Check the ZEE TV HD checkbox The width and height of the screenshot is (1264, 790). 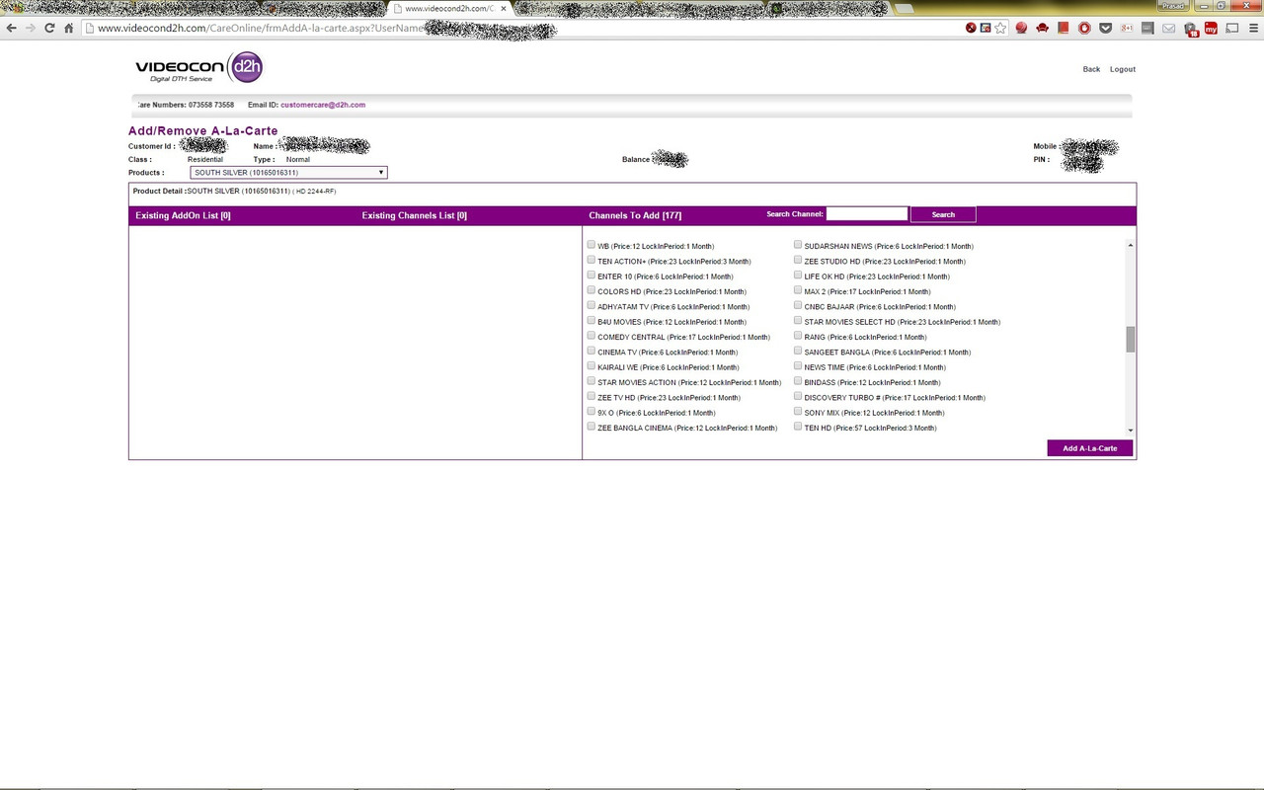pos(591,397)
